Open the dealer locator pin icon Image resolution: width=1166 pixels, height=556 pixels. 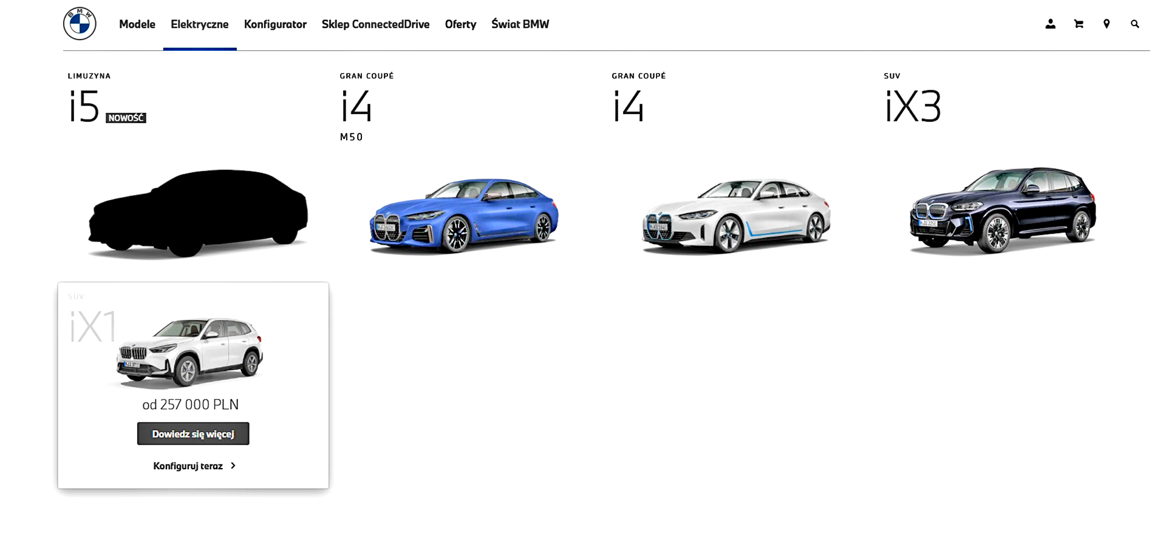[x=1106, y=24]
